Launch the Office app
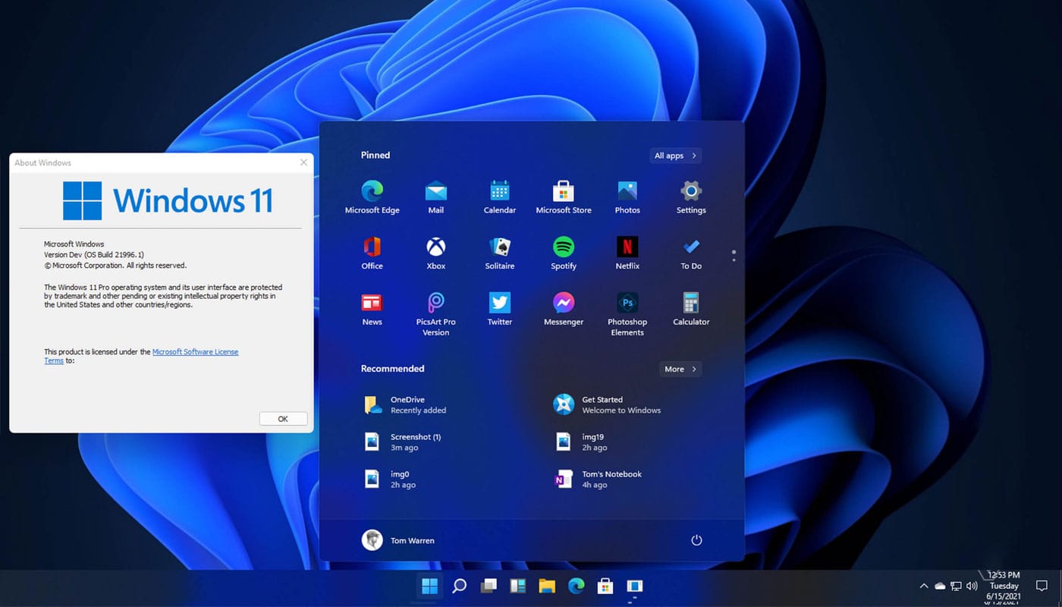 coord(372,253)
